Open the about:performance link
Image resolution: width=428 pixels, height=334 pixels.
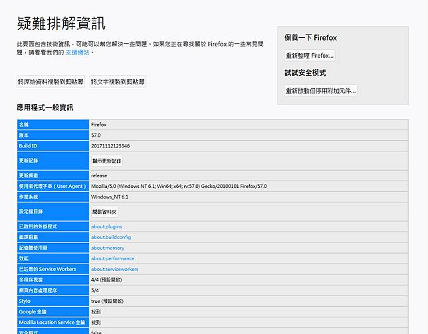(x=112, y=258)
